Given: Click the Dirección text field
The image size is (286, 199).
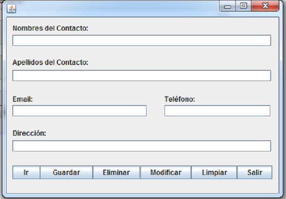Looking at the screenshot, I should tap(142, 146).
